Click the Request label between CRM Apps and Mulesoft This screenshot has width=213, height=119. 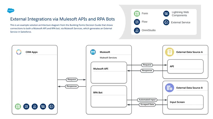point(72,80)
